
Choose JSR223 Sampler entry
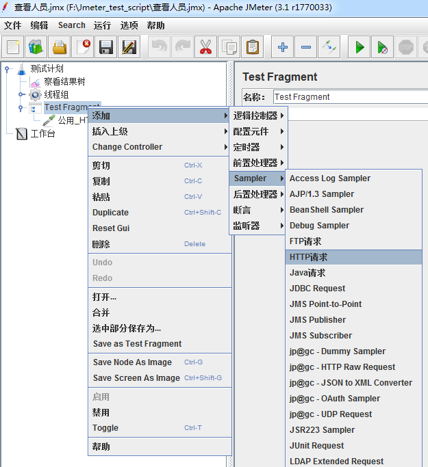pyautogui.click(x=354, y=430)
